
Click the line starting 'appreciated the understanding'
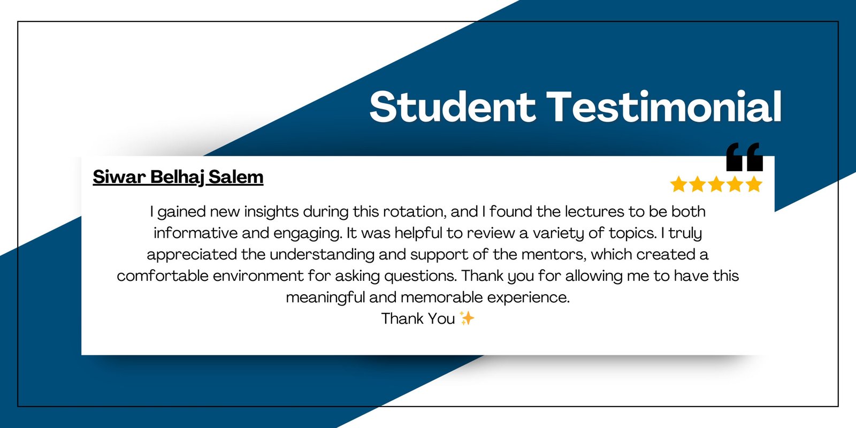click(427, 255)
